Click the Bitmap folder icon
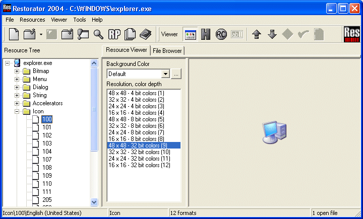This screenshot has width=363, height=219. [27, 71]
